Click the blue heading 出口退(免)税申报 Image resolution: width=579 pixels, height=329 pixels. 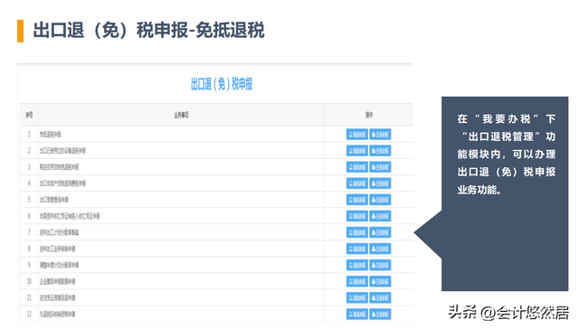point(222,84)
